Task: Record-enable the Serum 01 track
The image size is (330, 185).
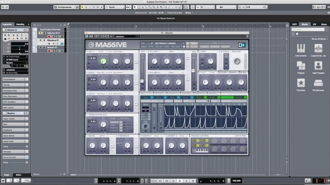Action: [x=49, y=51]
